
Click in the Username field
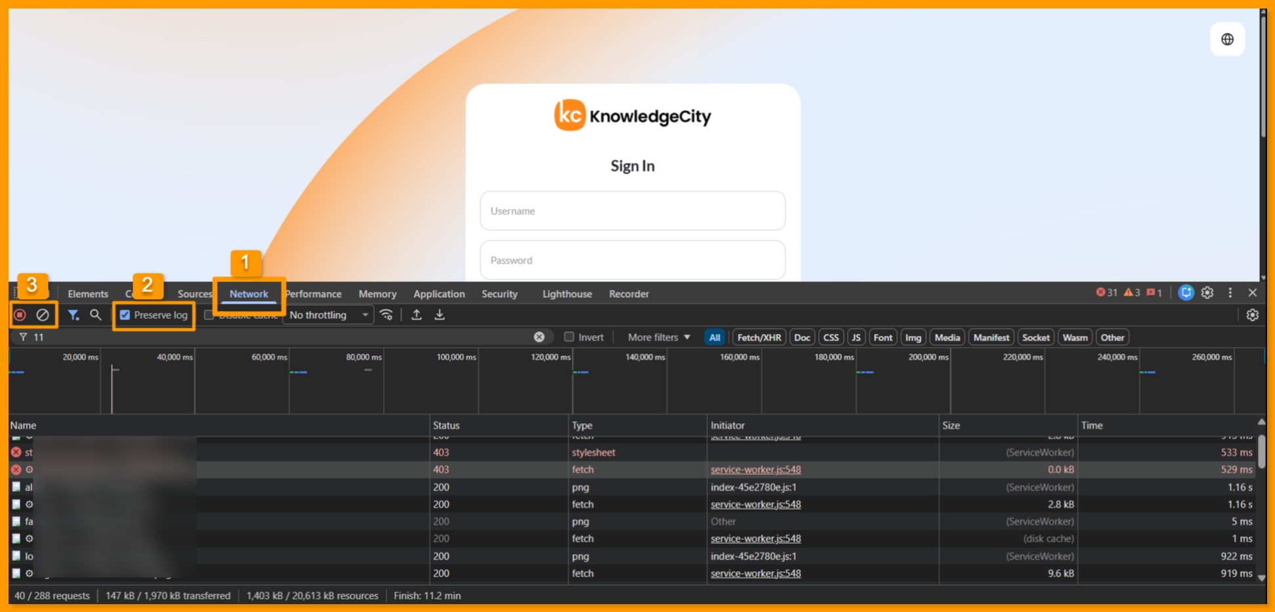pos(633,211)
